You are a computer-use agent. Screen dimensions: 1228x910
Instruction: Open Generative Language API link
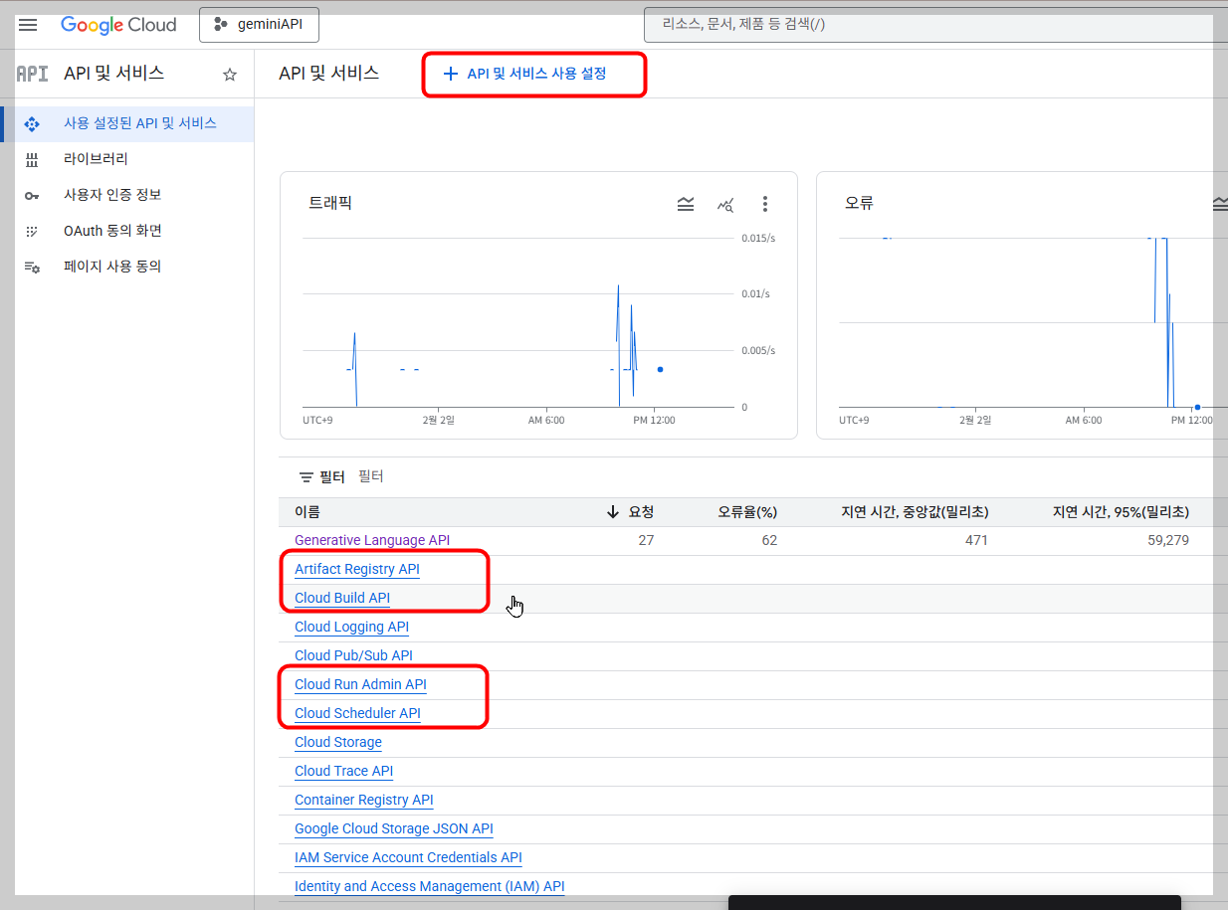(372, 540)
